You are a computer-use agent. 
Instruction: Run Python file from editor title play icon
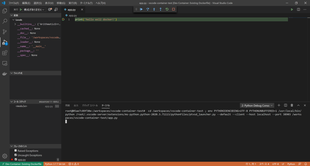[292, 10]
